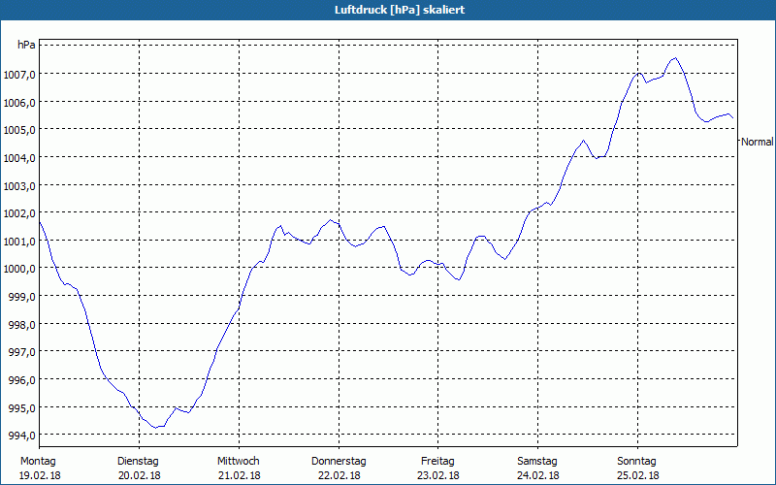Click the 23.02.18 date label
Image resolution: width=776 pixels, height=485 pixels.
438,475
